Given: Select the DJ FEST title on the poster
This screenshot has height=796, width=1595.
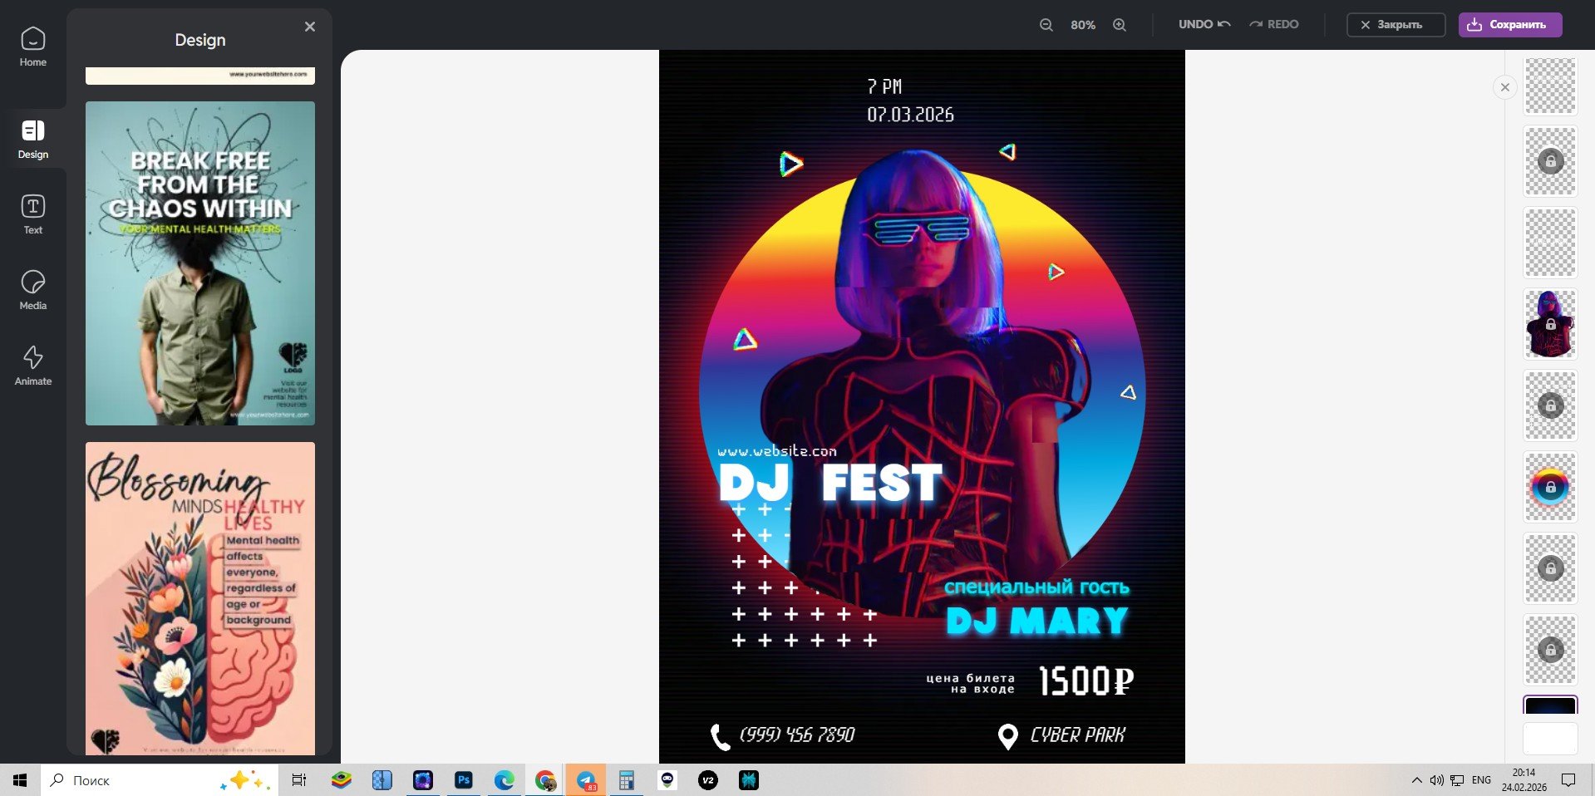Looking at the screenshot, I should (830, 483).
